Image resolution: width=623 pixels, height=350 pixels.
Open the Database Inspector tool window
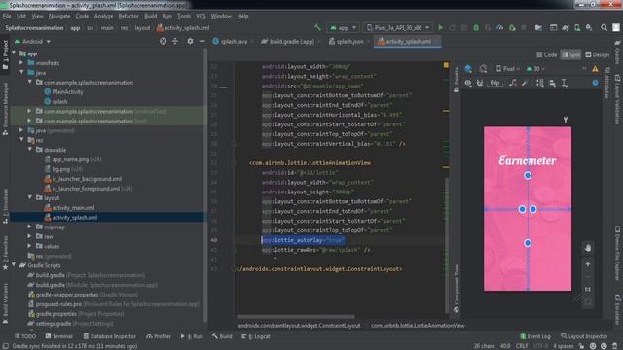tap(109, 336)
